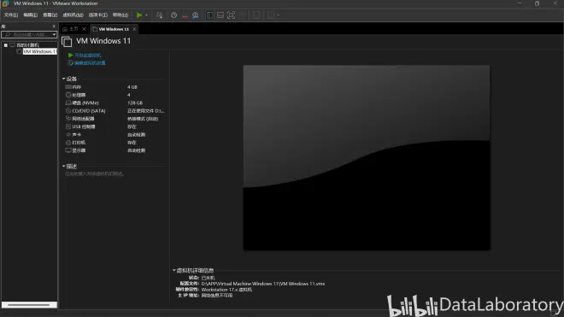Click the green Power On toolbar button
This screenshot has height=317, width=564.
(139, 15)
